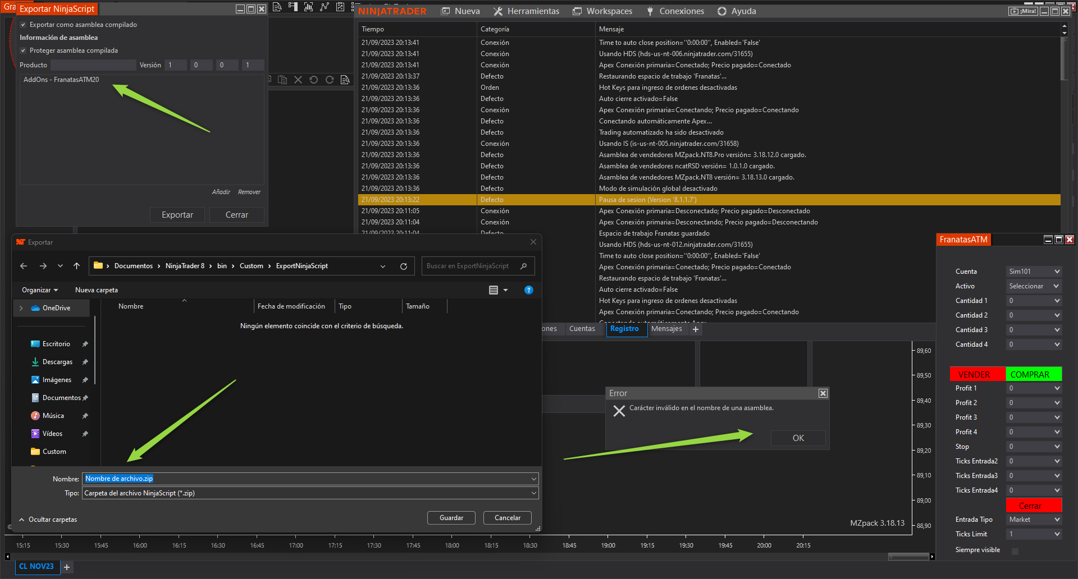Screen dimensions: 1078x579
Task: Enable the 'Siempre visible' checkbox
Action: 1015,550
